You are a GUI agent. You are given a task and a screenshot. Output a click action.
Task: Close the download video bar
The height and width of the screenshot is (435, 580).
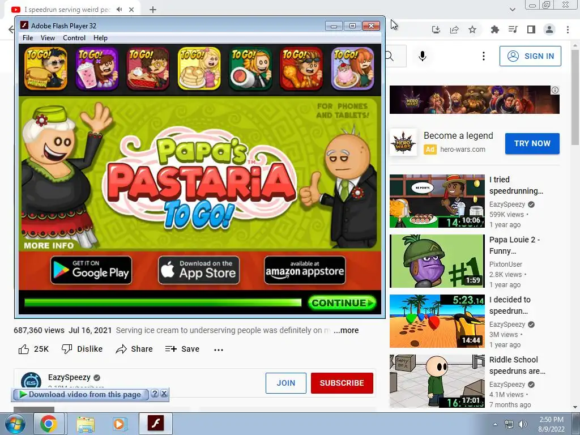pos(164,394)
